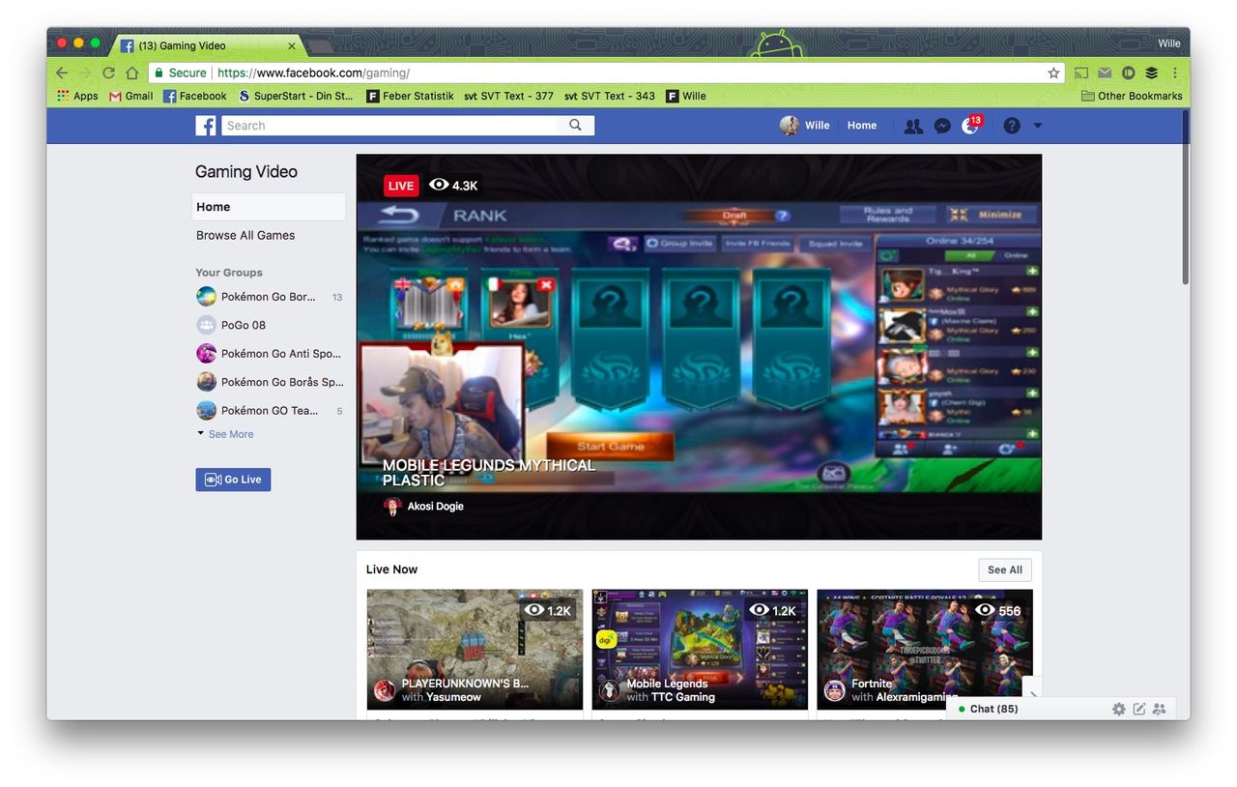1237x787 pixels.
Task: Click the create group icon in chat bar
Action: click(1159, 709)
